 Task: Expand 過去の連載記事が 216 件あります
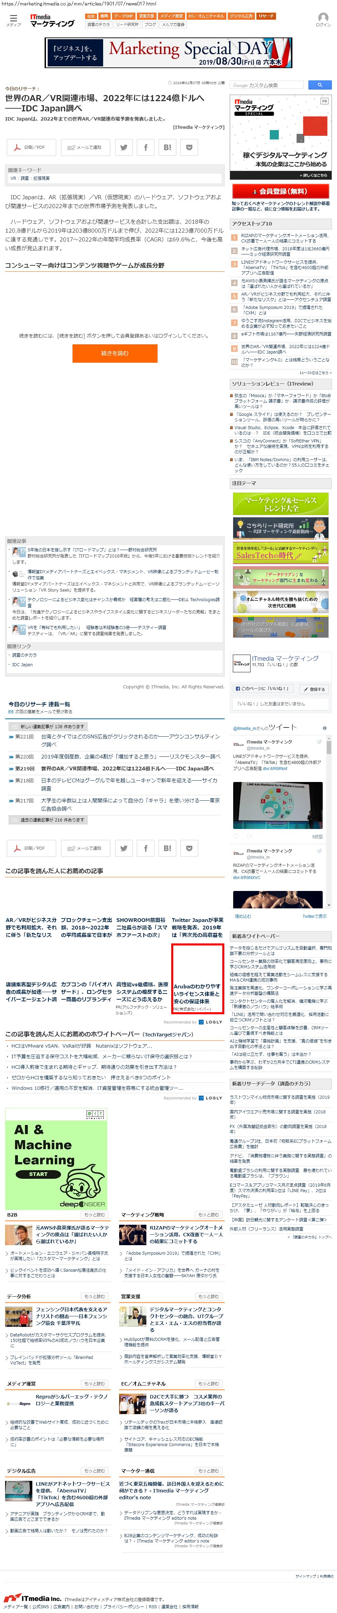(x=49, y=820)
